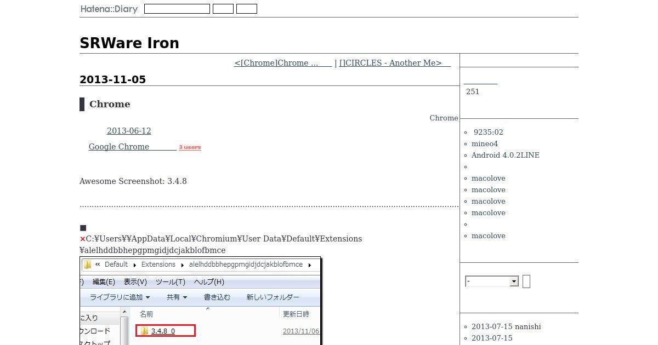The width and height of the screenshot is (658, 345).
Task: Click the first button after the header search field
Action: [223, 9]
